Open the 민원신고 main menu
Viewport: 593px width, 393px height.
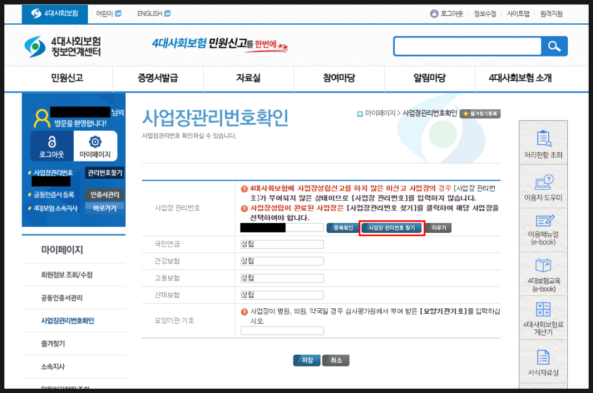point(68,78)
